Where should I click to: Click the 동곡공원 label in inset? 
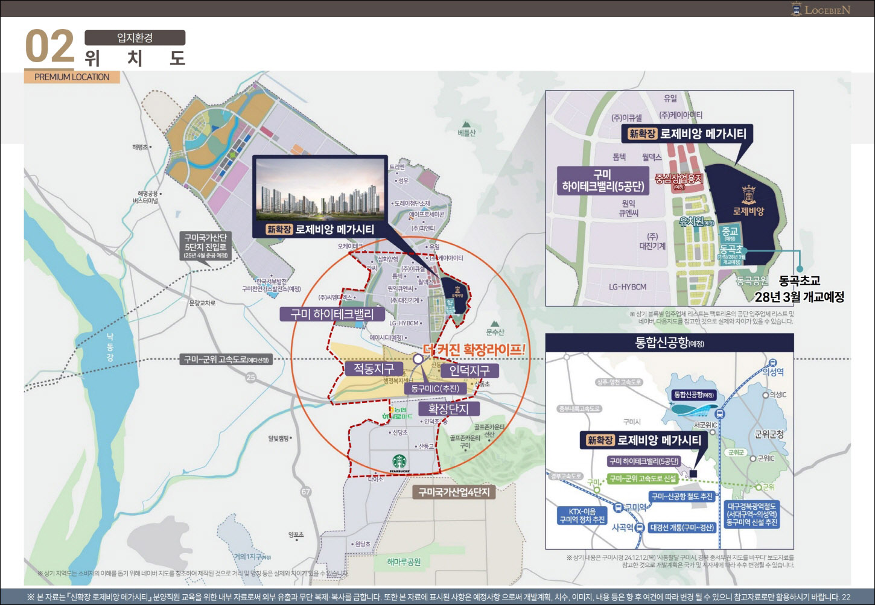(752, 280)
